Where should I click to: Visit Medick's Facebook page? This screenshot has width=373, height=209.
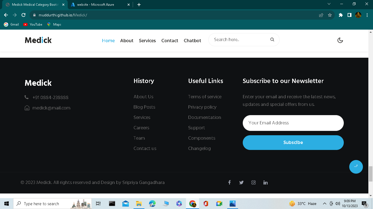click(229, 182)
